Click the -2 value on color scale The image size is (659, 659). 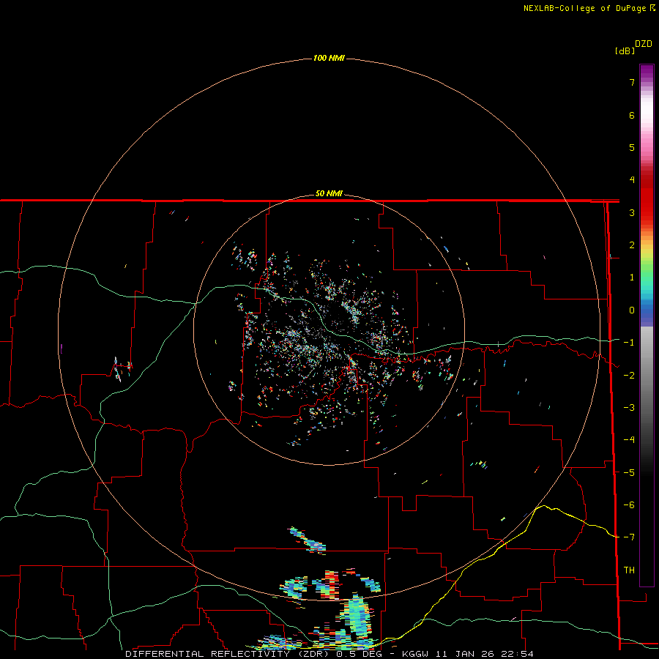pyautogui.click(x=629, y=376)
